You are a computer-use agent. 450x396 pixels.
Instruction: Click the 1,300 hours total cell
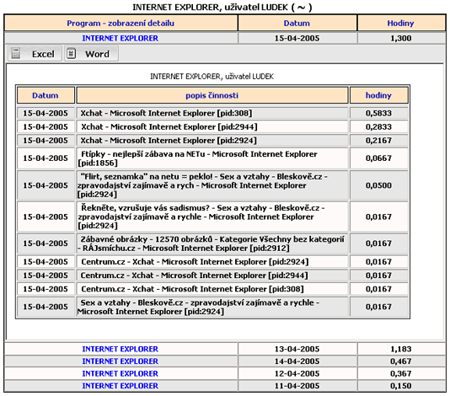pos(401,38)
